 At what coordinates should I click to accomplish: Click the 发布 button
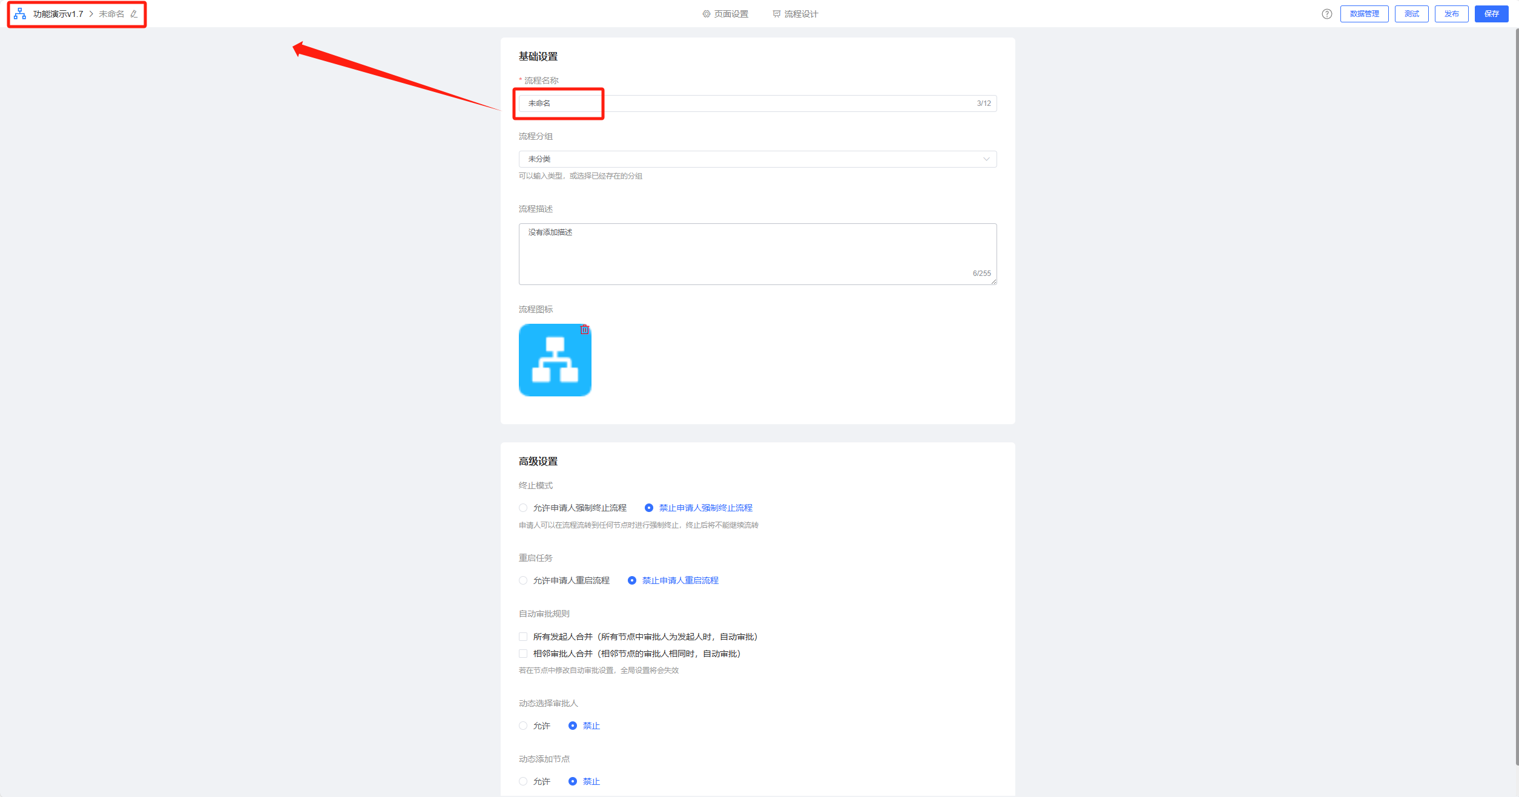click(1451, 14)
